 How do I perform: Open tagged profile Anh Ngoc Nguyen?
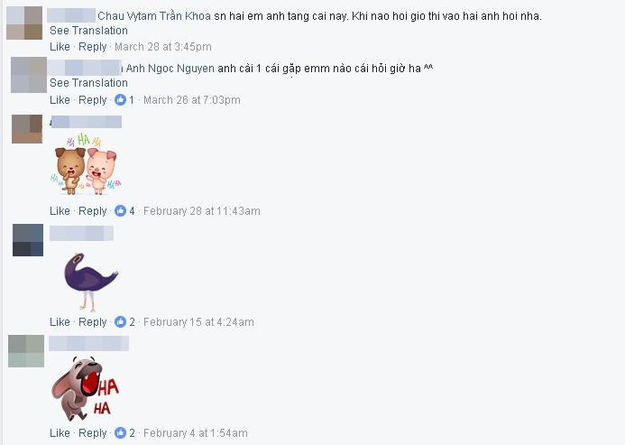[x=170, y=69]
